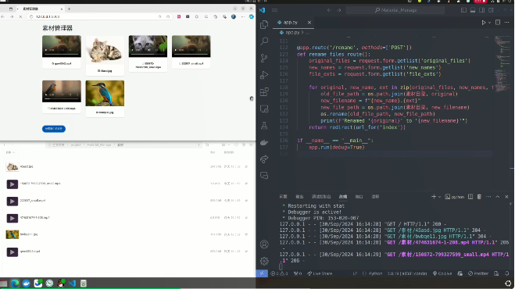Viewport: 515px width, 289px height.
Task: Open the More Actions menu in the editor toolbar
Action: [x=506, y=23]
